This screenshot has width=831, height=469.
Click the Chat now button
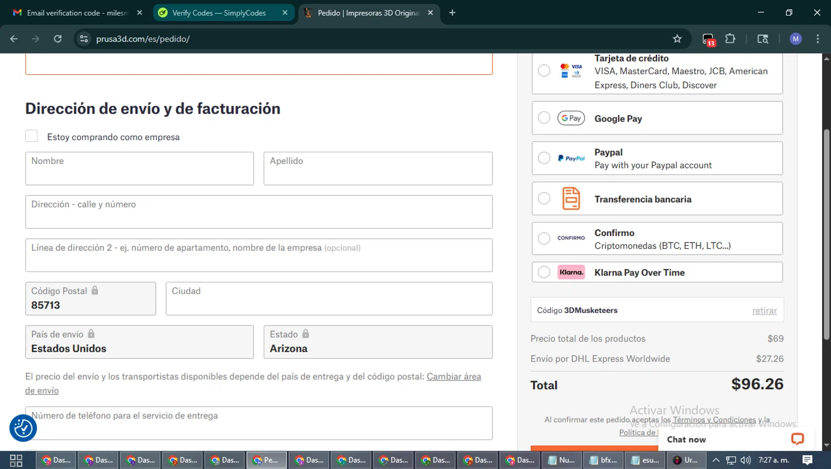click(735, 439)
